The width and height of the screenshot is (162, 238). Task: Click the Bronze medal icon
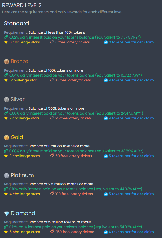coord(6,62)
